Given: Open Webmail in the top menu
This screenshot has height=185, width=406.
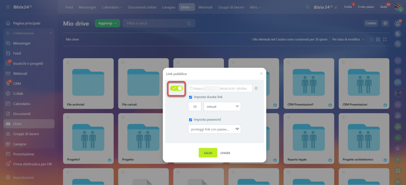Looking at the screenshot, I should tap(205, 7).
